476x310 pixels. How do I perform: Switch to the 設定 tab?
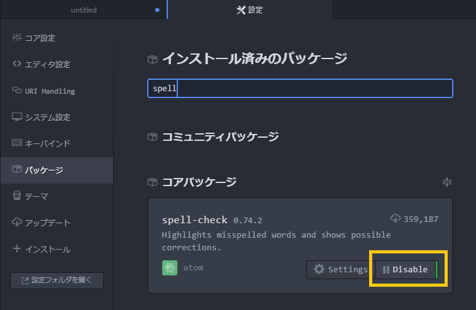[250, 9]
